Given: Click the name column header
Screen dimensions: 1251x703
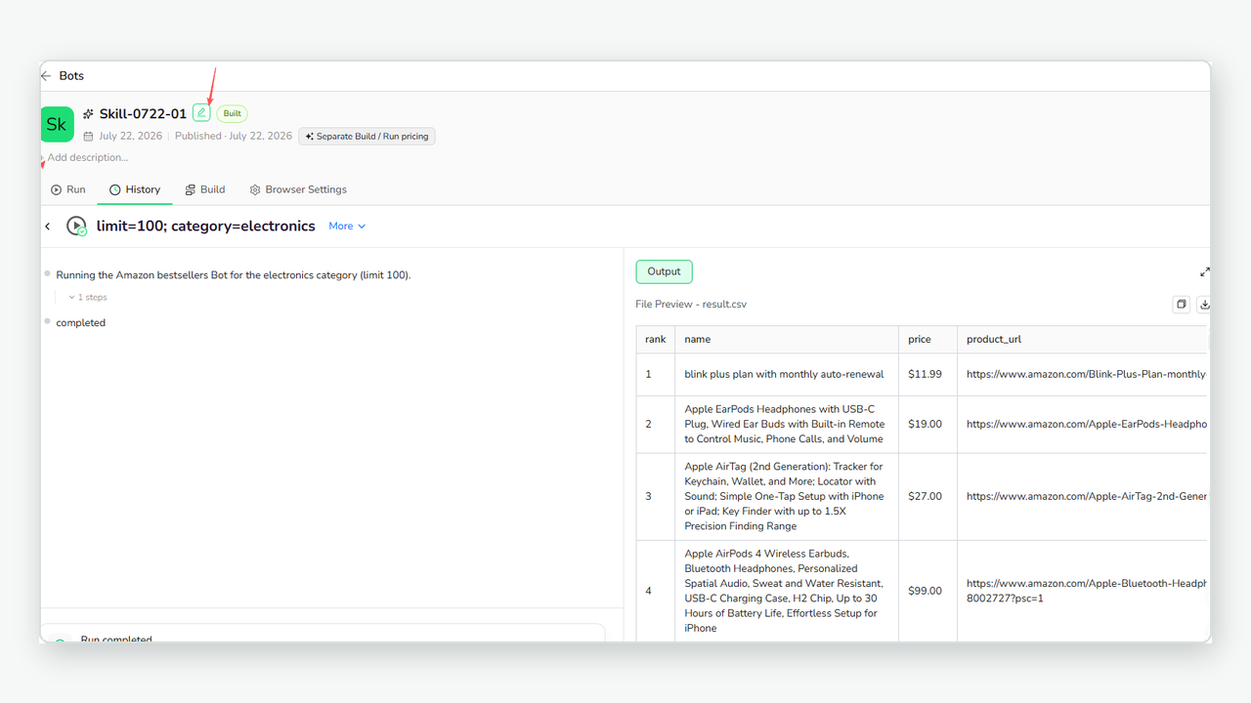Looking at the screenshot, I should pos(787,340).
